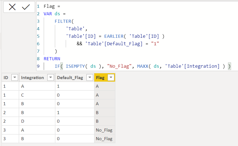
Task: Select the Integration column header
Action: [37, 77]
